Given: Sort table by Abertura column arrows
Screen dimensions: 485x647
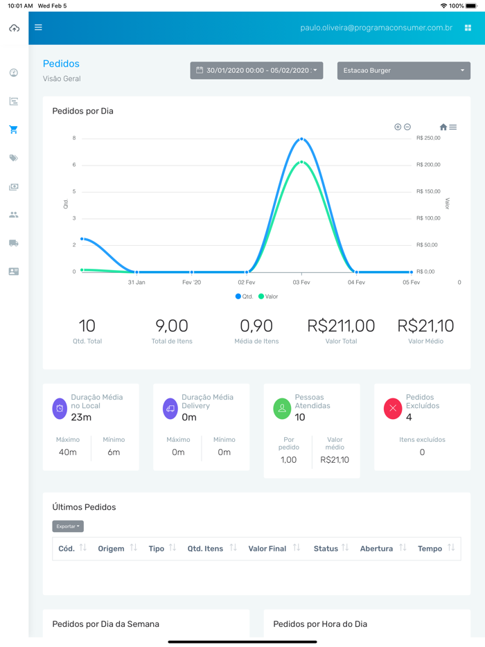Looking at the screenshot, I should 403,547.
